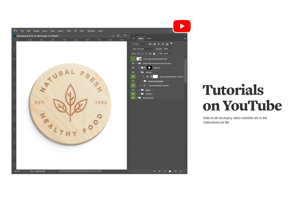Toggle visibility of wood darkness control layer
297x198 pixels.
133,86
